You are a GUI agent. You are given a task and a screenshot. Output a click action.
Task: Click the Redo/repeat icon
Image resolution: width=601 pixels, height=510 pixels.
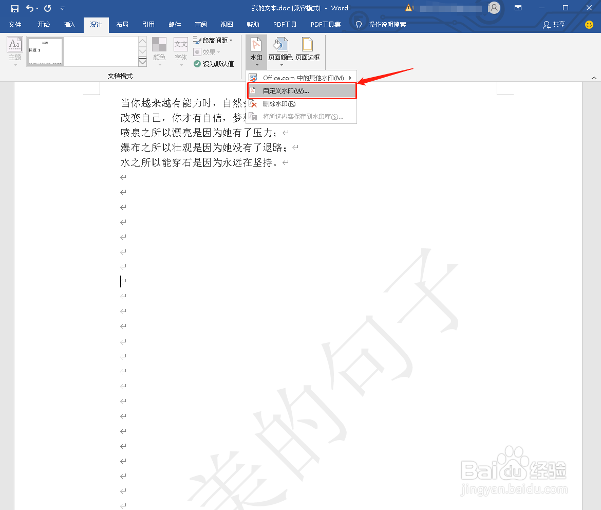[x=48, y=8]
